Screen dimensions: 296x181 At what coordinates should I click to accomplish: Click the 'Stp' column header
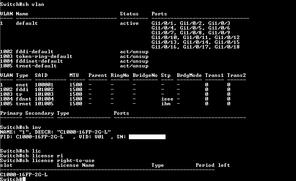(166, 75)
